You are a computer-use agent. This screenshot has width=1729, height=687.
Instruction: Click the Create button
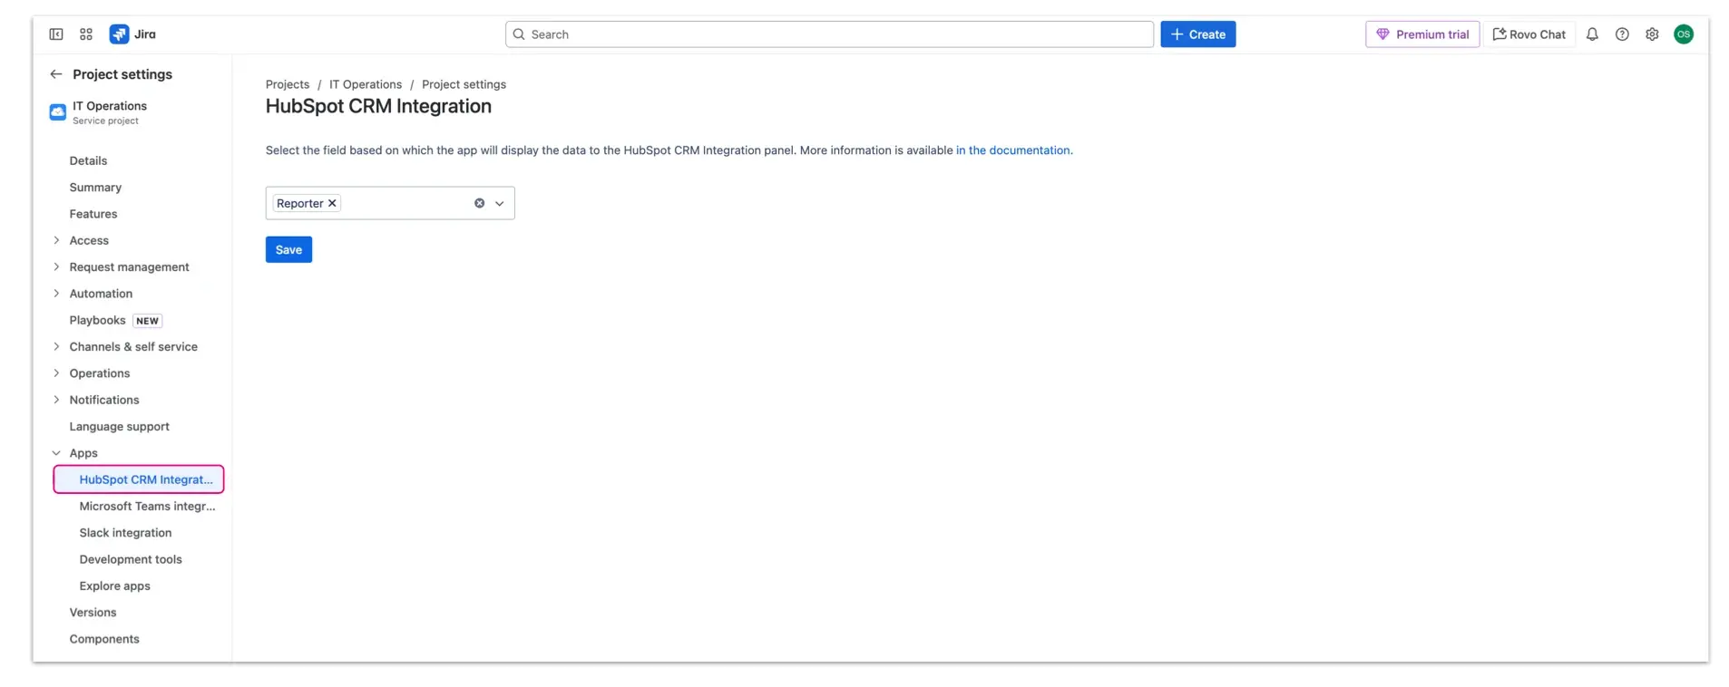point(1197,34)
